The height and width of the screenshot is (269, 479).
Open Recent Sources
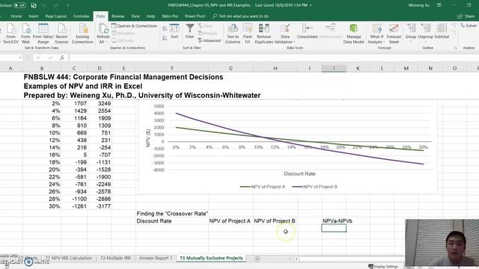pyautogui.click(x=61, y=34)
